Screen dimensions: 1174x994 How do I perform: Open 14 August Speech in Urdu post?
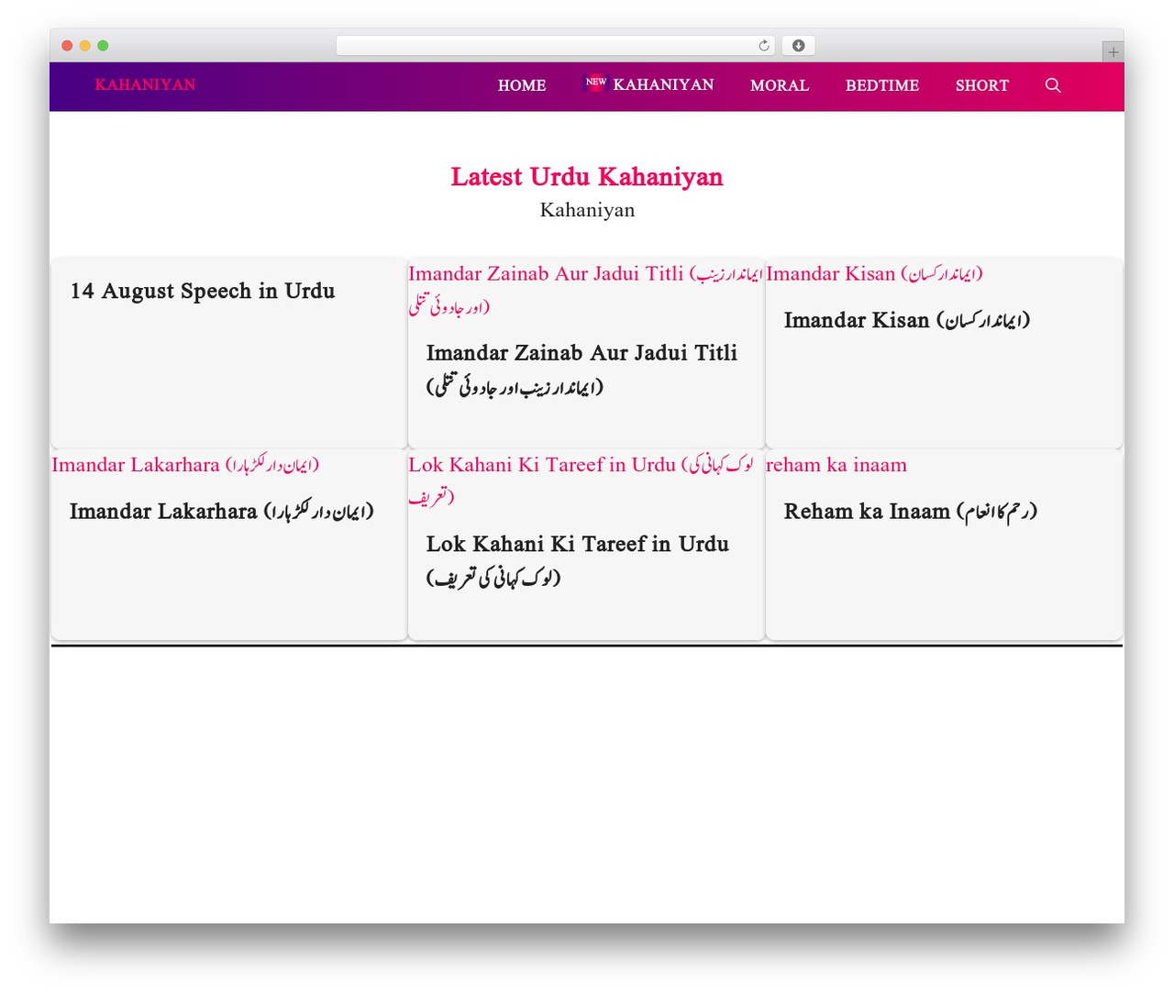[203, 291]
